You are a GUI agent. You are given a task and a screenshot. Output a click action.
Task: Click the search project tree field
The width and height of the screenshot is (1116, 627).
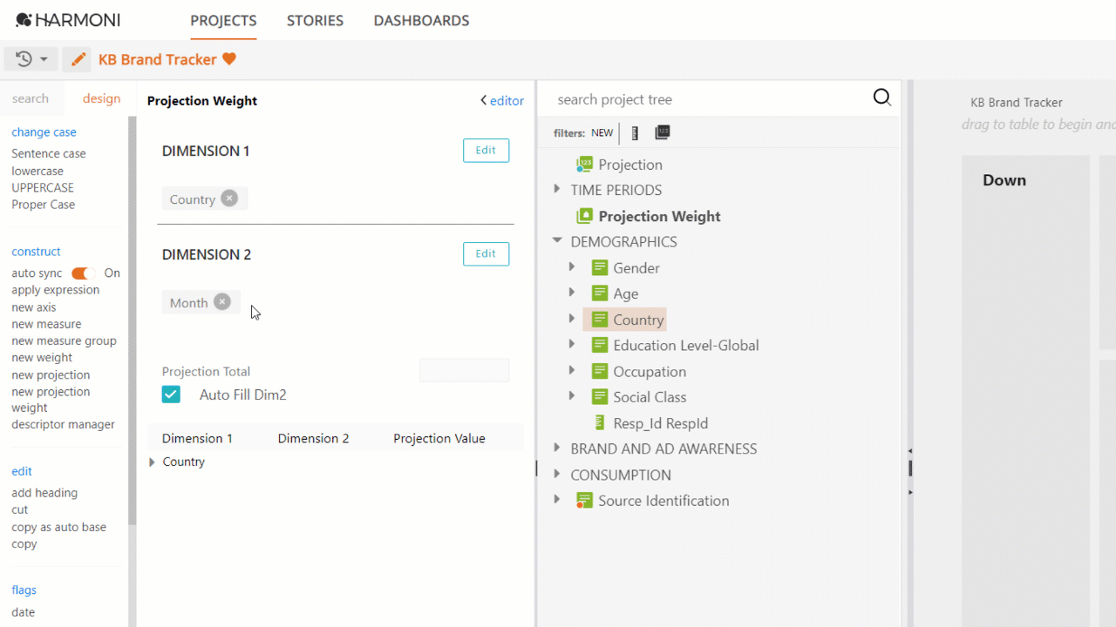tap(711, 99)
